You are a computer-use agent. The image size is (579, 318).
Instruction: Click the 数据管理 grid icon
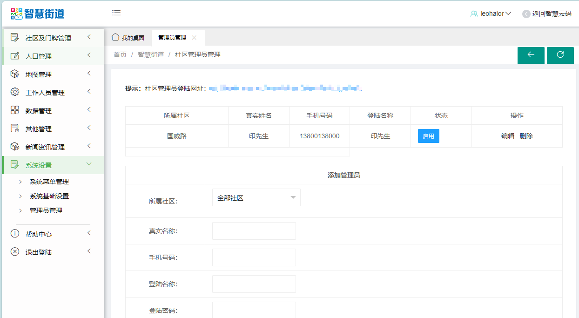pos(15,110)
